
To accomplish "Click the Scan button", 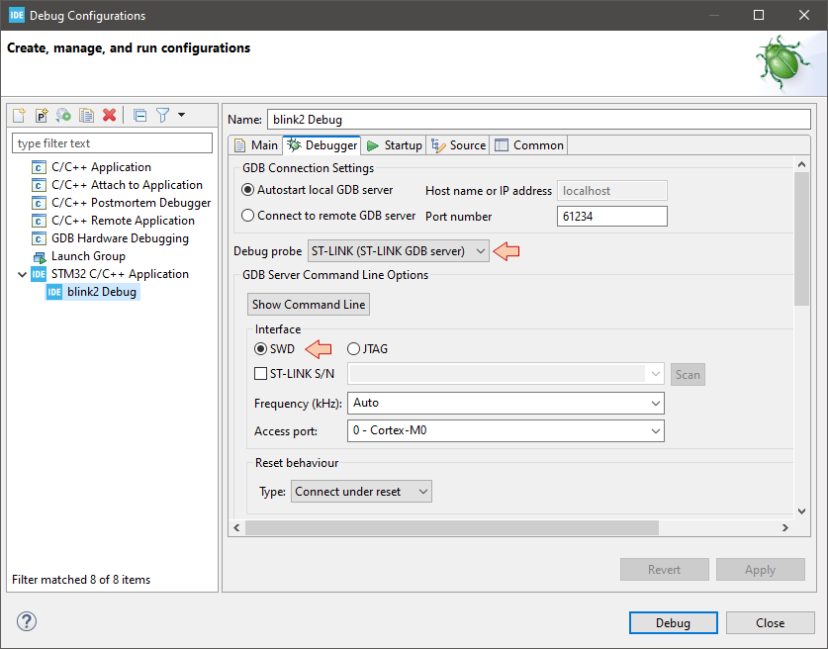I will [688, 374].
